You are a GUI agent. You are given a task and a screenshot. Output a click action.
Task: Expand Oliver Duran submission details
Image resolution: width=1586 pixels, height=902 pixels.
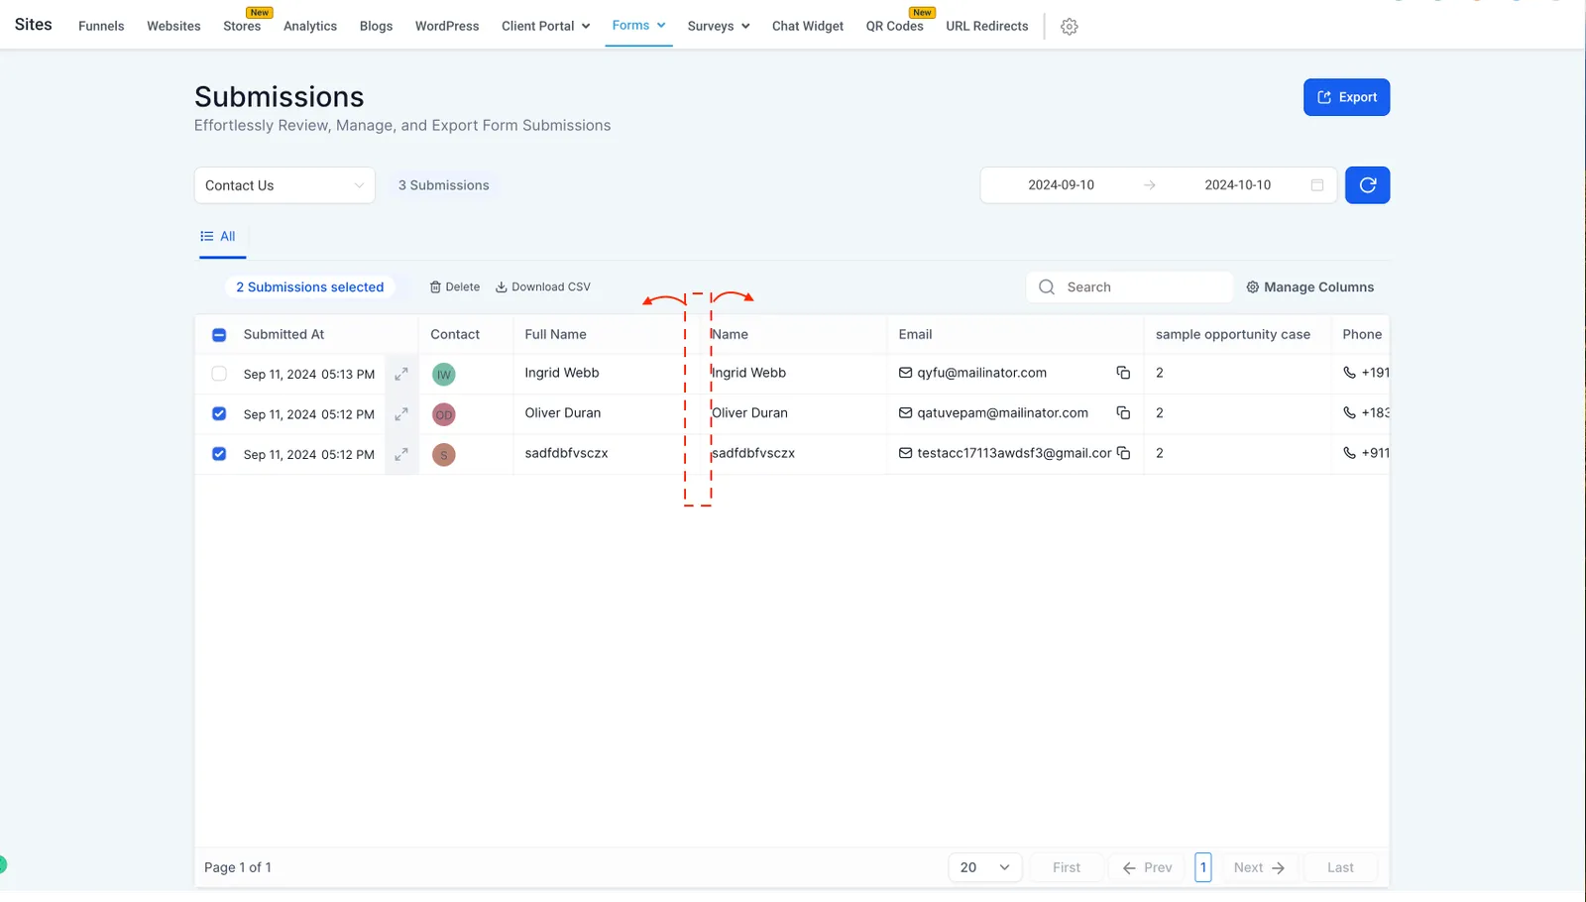point(401,414)
